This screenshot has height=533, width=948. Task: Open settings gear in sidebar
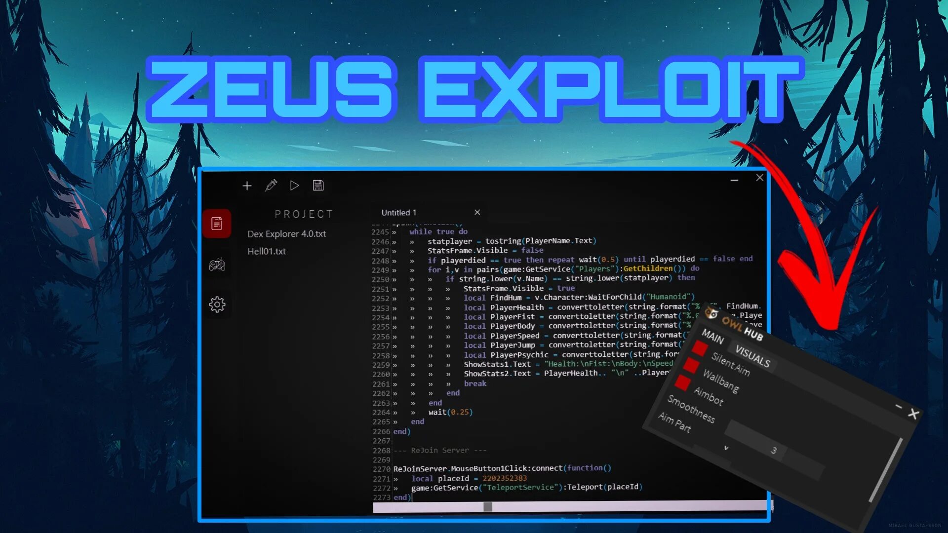pyautogui.click(x=217, y=305)
